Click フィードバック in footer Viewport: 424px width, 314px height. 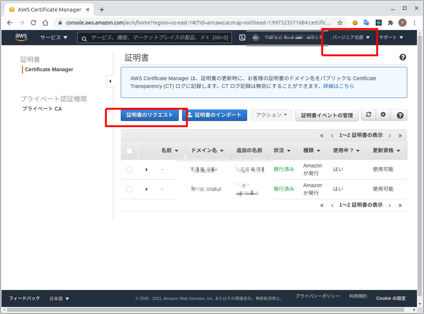(24, 298)
